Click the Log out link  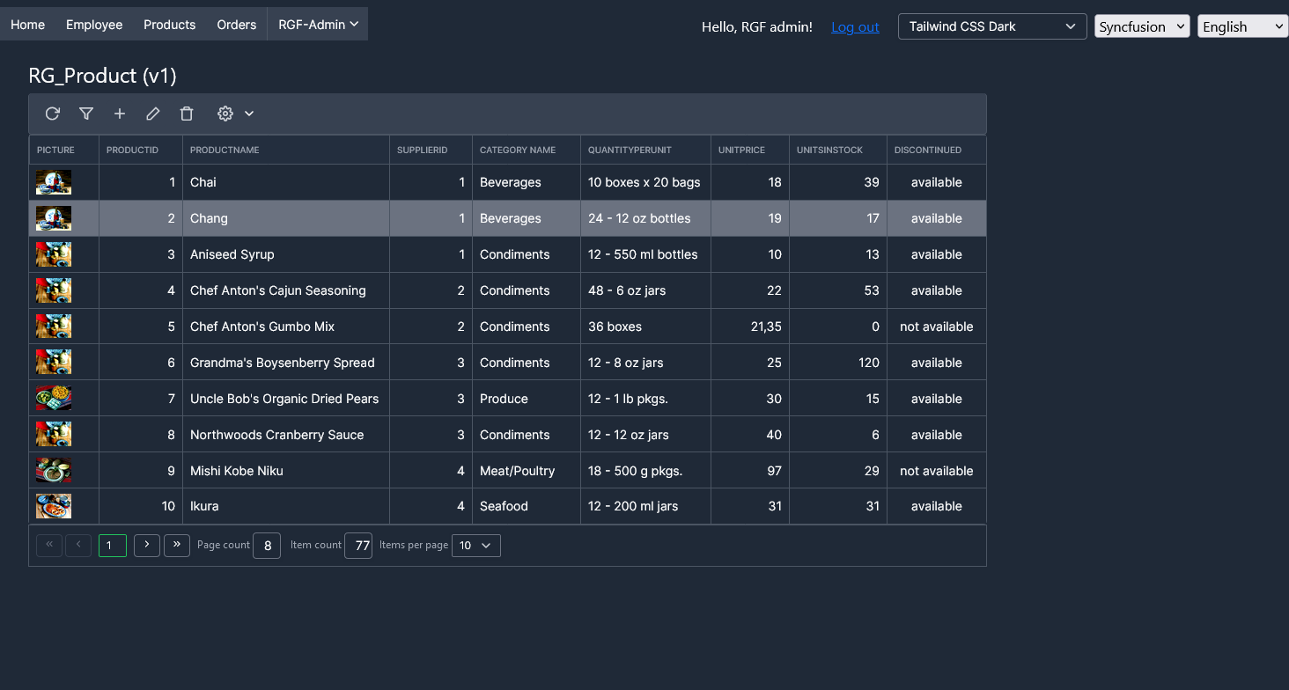pos(855,27)
